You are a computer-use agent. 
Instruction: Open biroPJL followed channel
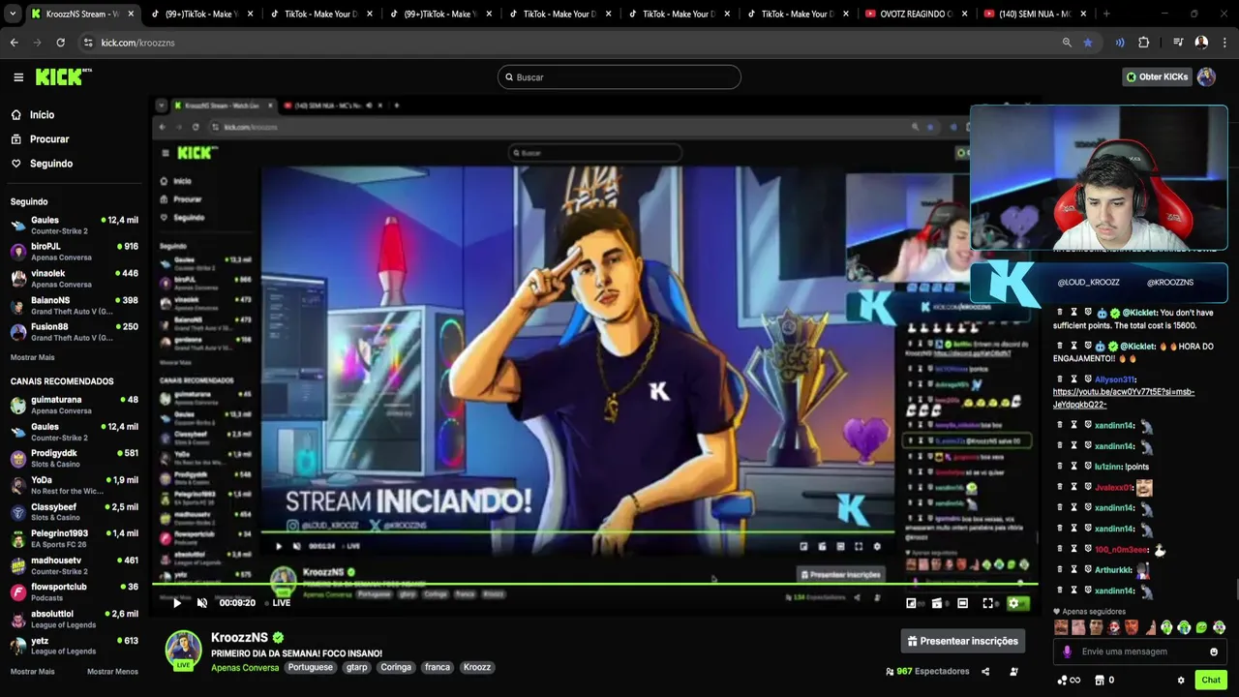click(75, 252)
